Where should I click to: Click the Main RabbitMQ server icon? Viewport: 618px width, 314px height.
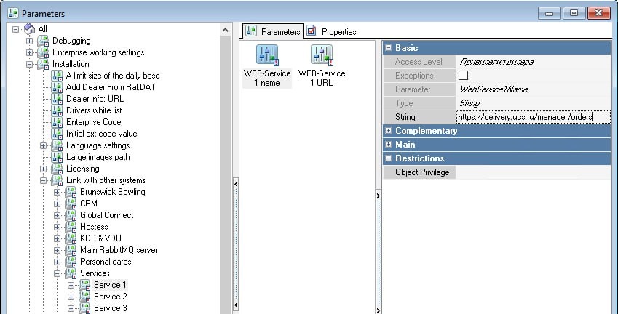71,250
